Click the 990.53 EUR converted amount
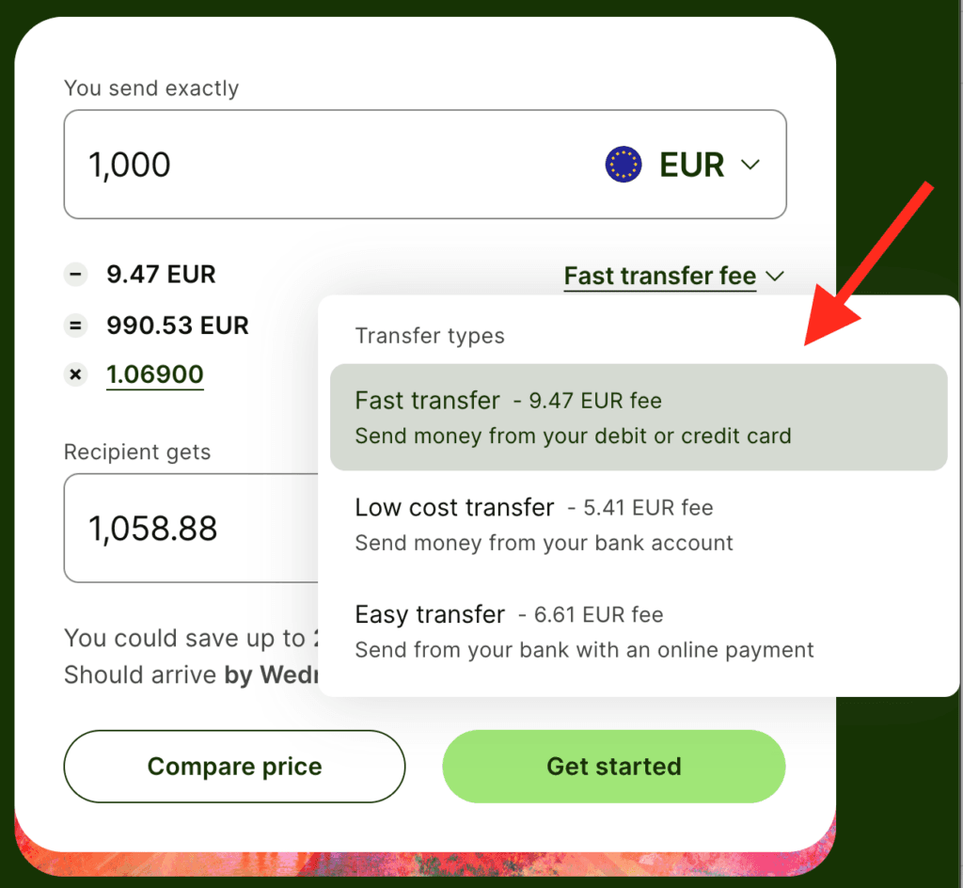Image resolution: width=963 pixels, height=888 pixels. coord(178,325)
